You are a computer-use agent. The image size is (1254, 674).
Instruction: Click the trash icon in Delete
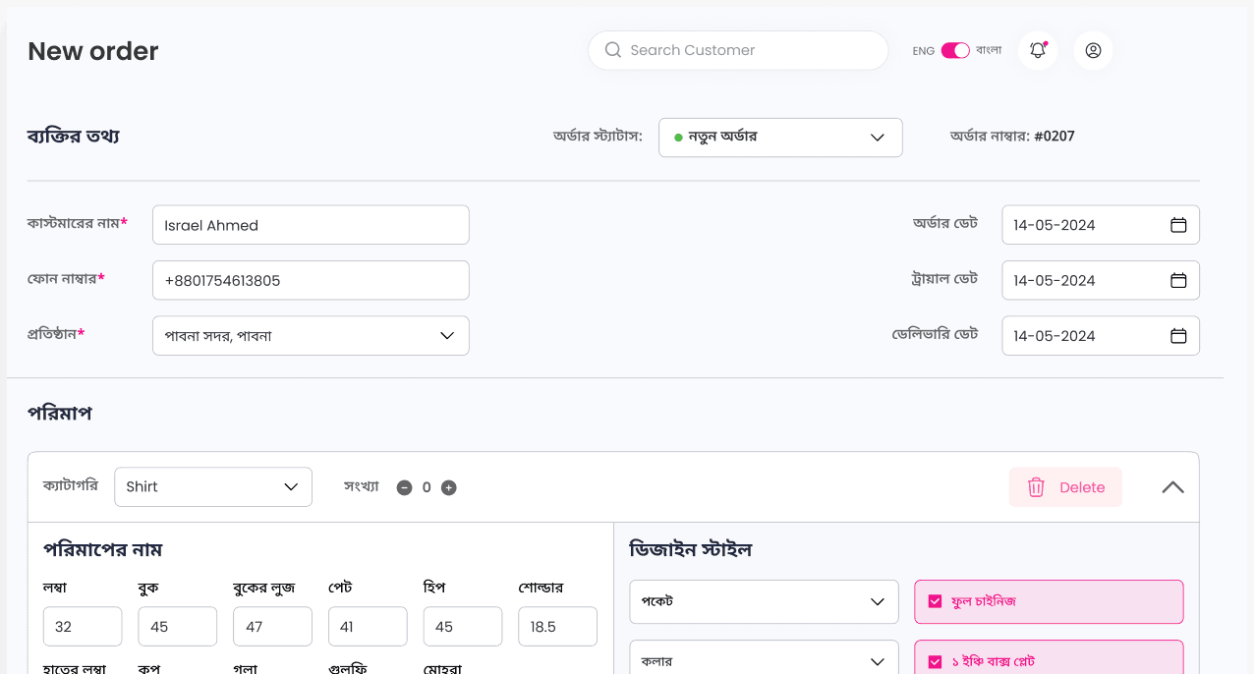click(1036, 487)
